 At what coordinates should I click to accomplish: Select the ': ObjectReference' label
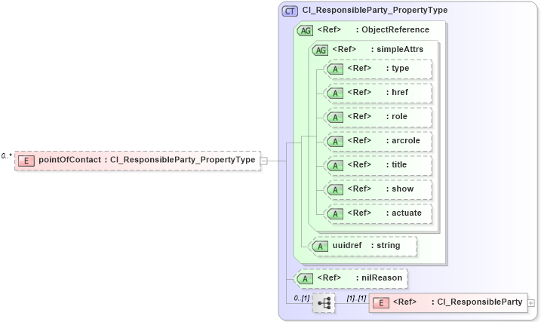pyautogui.click(x=392, y=29)
